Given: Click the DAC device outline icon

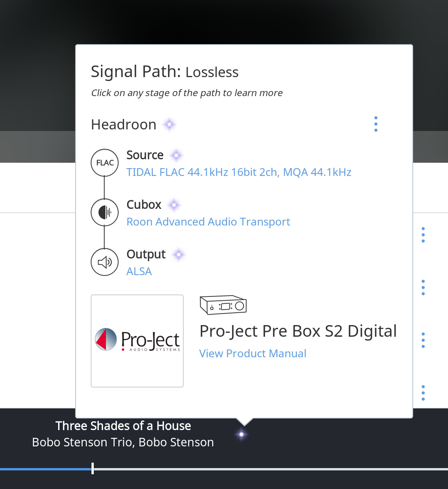Looking at the screenshot, I should point(223,305).
